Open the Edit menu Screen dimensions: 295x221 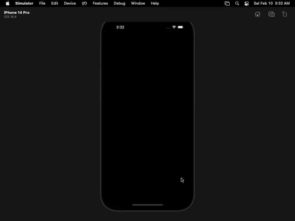tap(54, 3)
